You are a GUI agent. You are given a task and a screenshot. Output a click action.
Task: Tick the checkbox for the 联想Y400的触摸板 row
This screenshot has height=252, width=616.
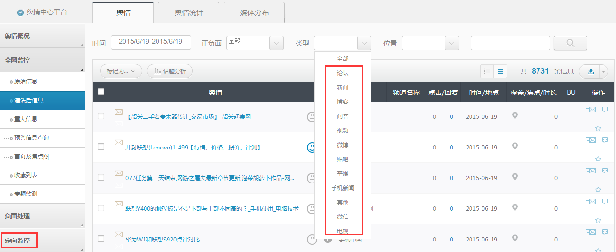click(x=101, y=208)
